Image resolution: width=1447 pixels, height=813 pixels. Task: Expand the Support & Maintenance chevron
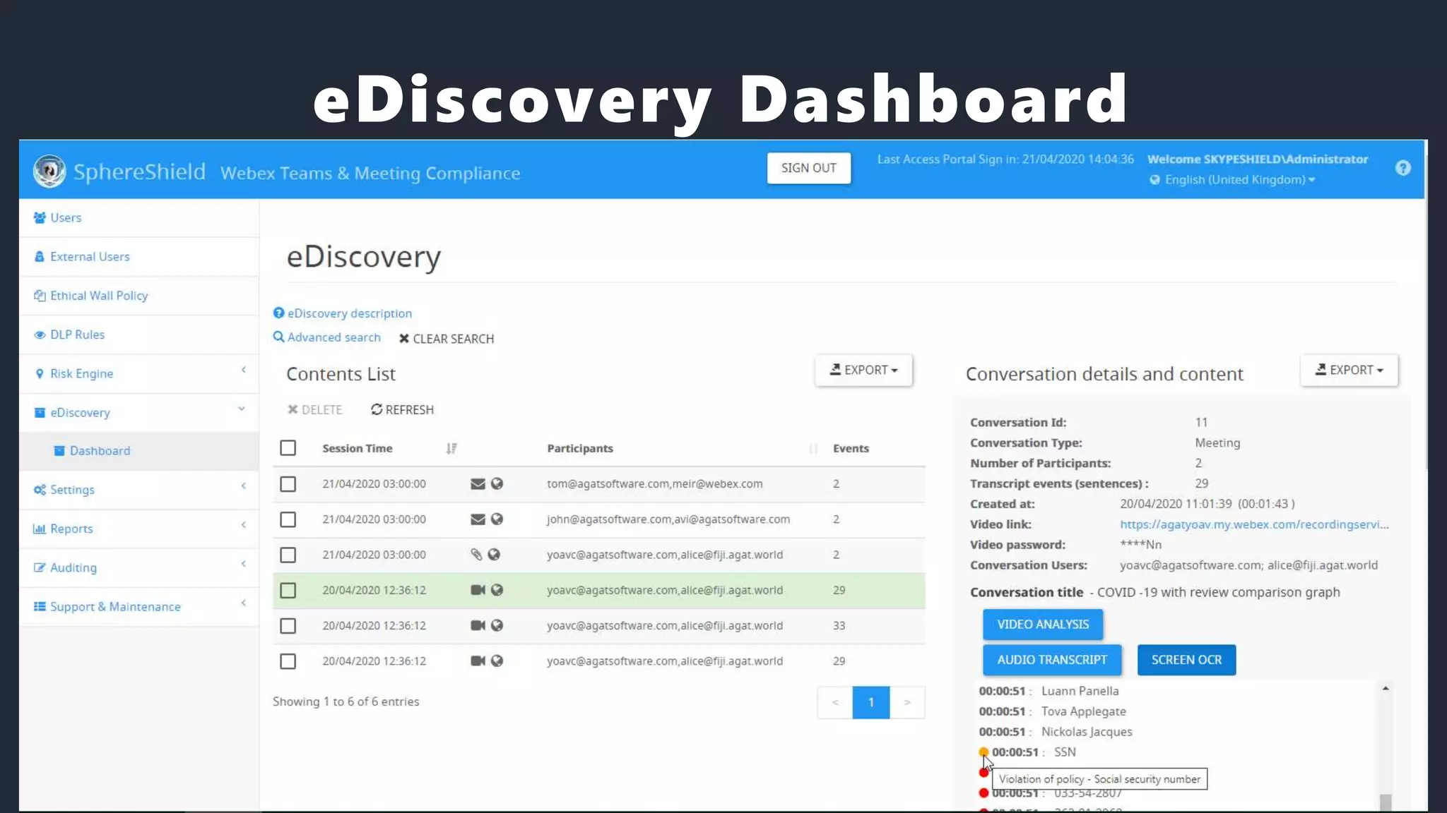244,603
